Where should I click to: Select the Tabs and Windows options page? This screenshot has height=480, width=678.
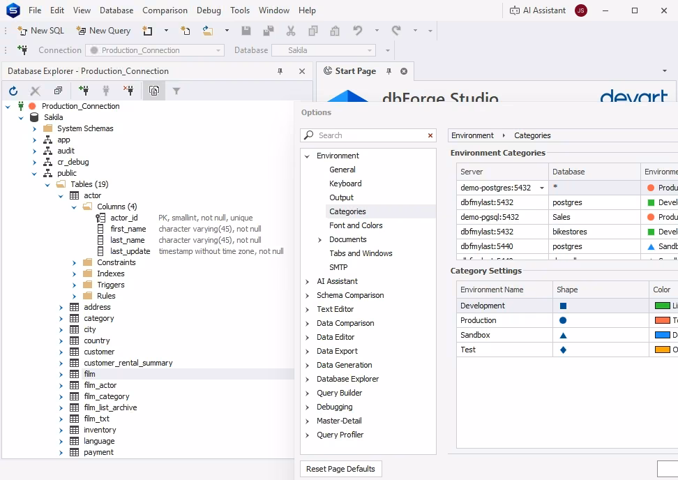361,253
